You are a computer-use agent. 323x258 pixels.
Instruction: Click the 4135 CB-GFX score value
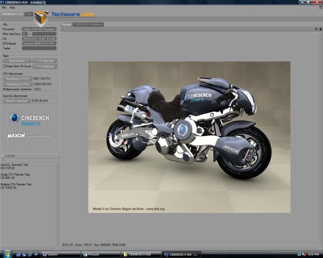[x=40, y=101]
